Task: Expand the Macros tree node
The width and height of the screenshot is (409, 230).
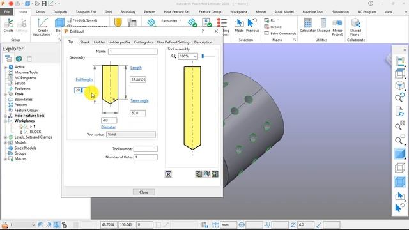Action: pos(5,159)
